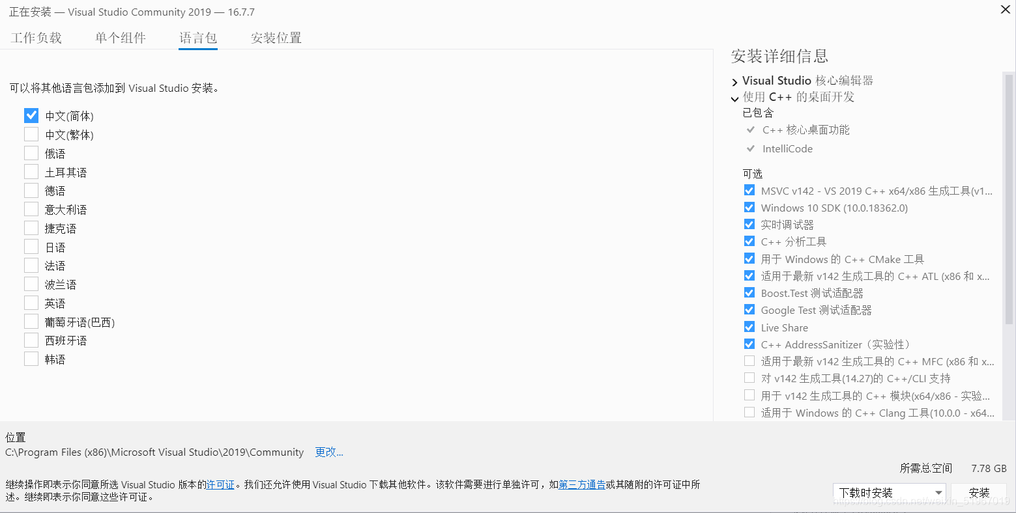Click the install path C:\Program Files (x86) text
Image resolution: width=1016 pixels, height=513 pixels.
pyautogui.click(x=154, y=452)
